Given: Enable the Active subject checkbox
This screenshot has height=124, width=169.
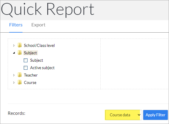Looking at the screenshot, I should [25, 68].
